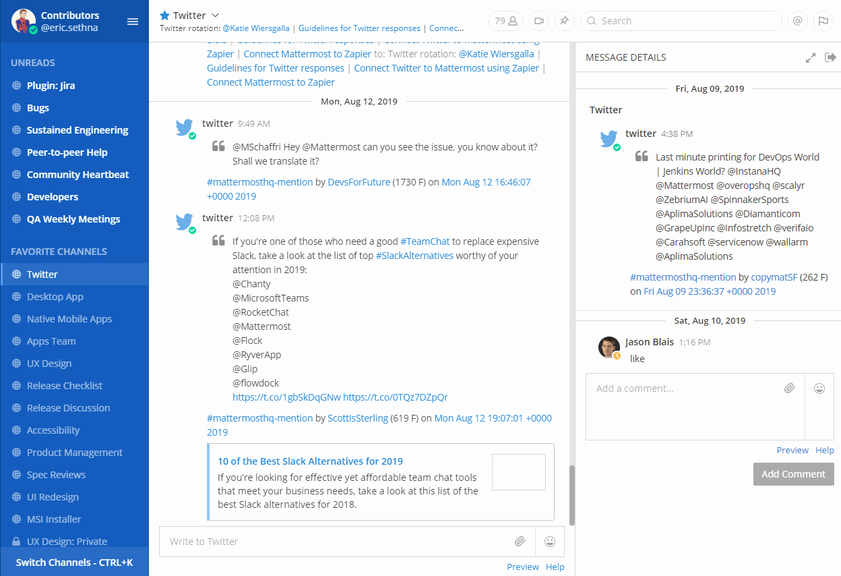
Task: Attach file in comment box
Action: point(790,388)
